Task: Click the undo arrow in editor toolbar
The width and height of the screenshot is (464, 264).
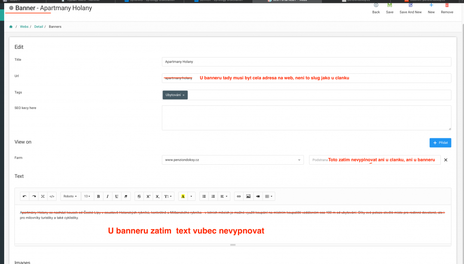Action: click(25, 196)
